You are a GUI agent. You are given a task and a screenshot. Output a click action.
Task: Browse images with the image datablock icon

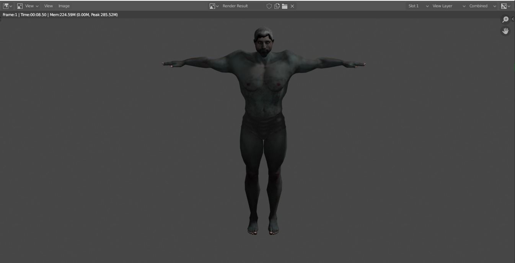[x=214, y=6]
